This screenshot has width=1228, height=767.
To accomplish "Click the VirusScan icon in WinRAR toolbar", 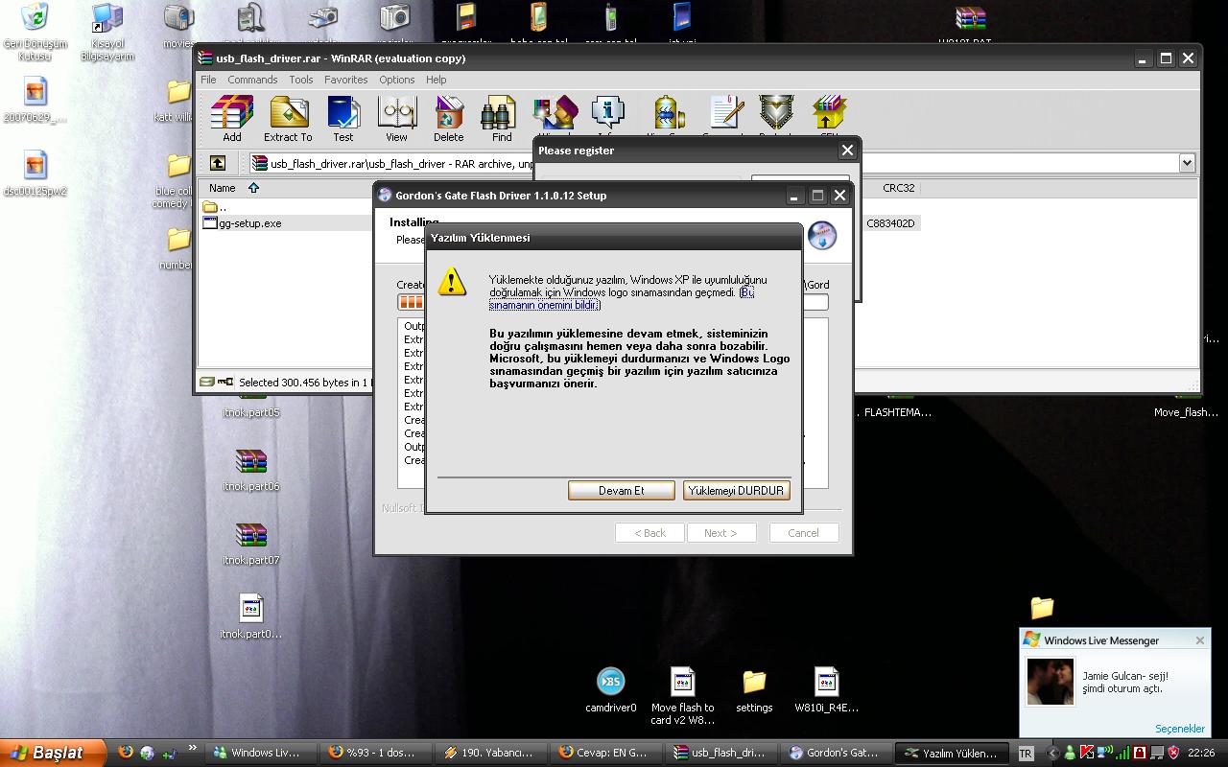I will 670,113.
